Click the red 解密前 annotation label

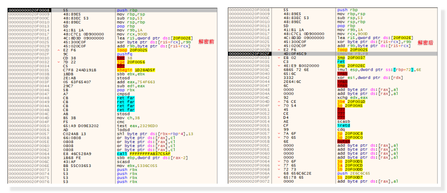(205, 43)
